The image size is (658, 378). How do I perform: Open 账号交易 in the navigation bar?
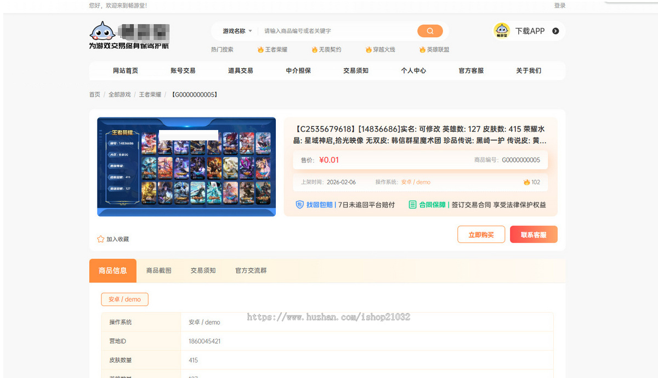tap(183, 71)
